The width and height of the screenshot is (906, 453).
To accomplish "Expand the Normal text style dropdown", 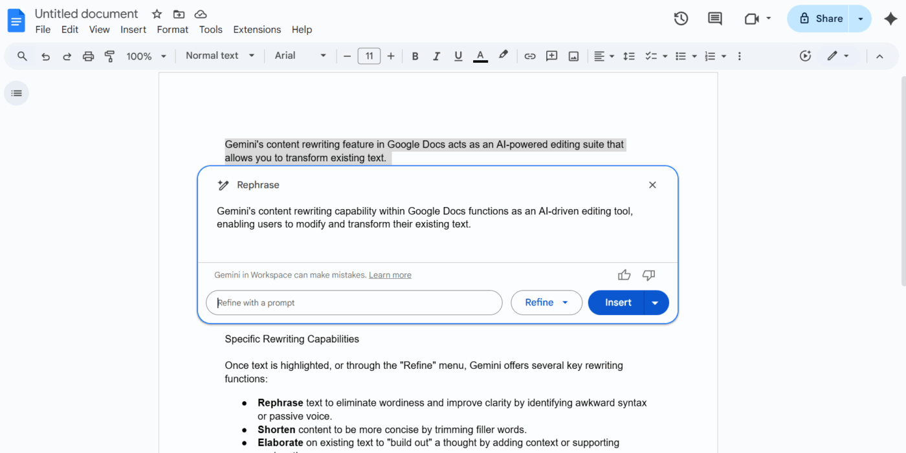I will 220,56.
